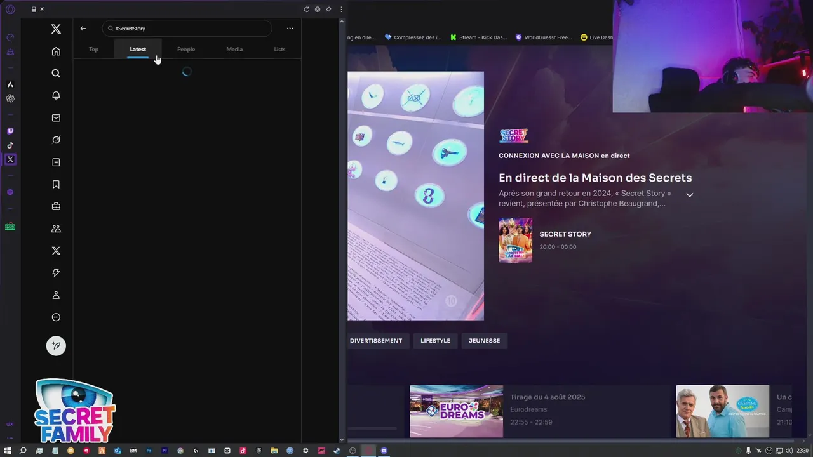Viewport: 813px width, 457px height.
Task: Open the Grok icon in X sidebar
Action: pos(56,140)
